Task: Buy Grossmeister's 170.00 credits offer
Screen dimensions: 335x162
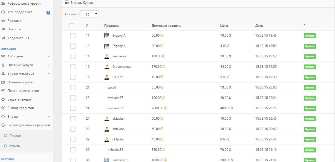Action: 310,67
